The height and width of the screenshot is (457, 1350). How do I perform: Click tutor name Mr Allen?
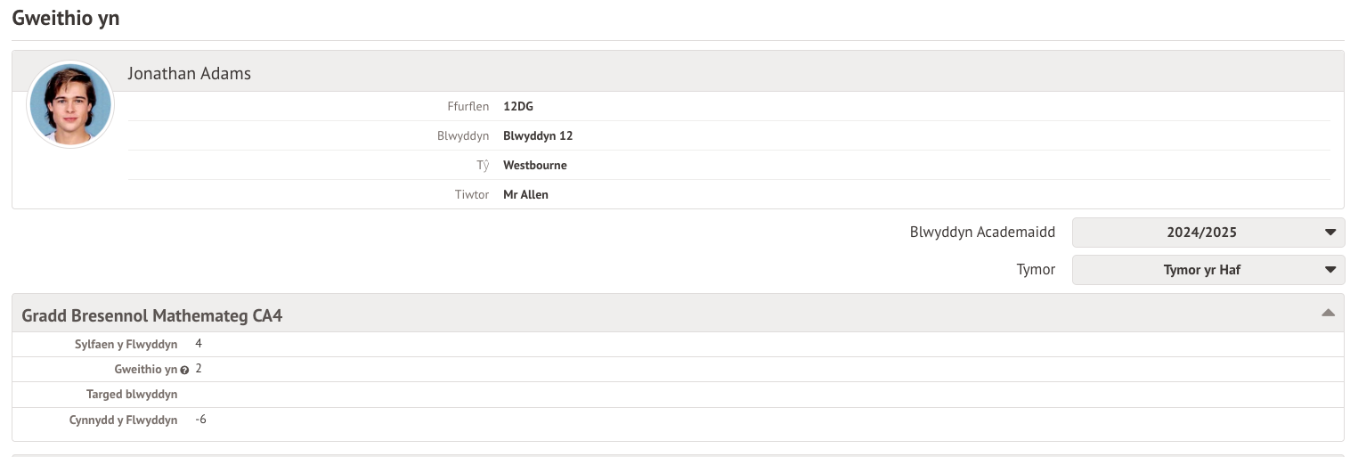click(525, 194)
